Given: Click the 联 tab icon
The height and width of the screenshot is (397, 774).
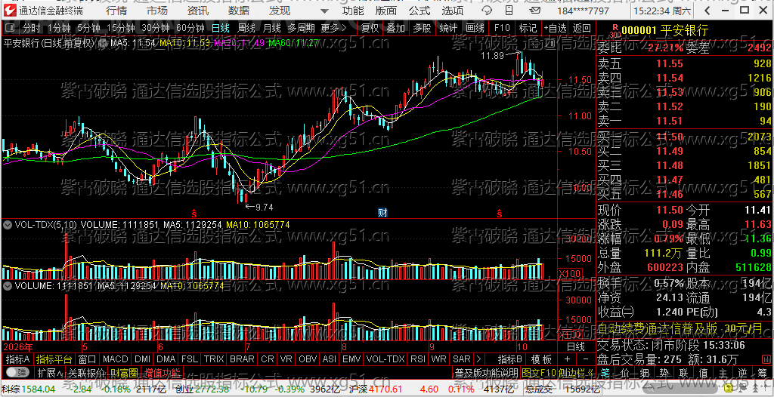Looking at the screenshot, I should point(683,372).
